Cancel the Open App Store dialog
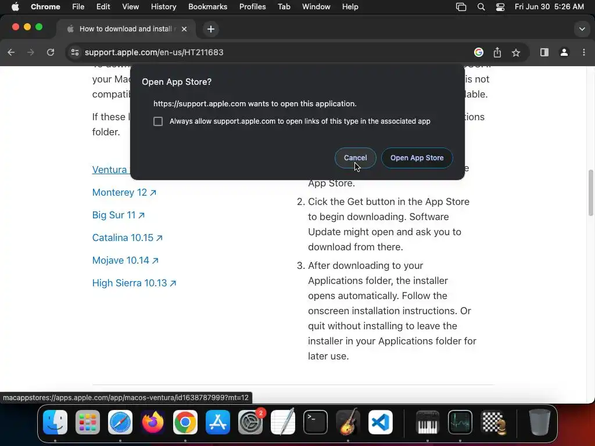This screenshot has width=595, height=446. click(x=355, y=158)
